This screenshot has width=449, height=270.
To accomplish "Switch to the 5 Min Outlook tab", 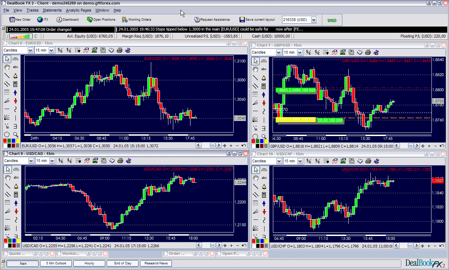I will tap(56, 263).
